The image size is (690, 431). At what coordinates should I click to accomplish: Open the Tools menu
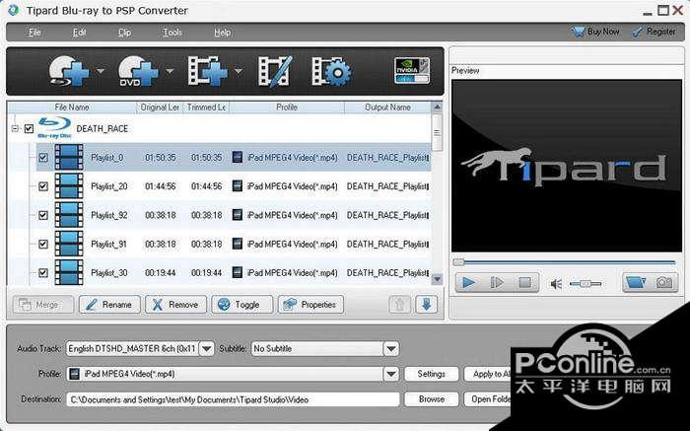tap(172, 33)
